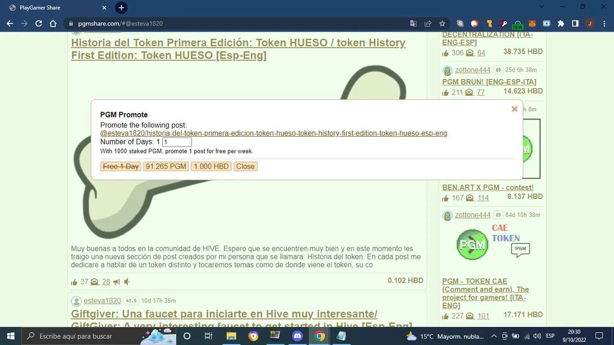The width and height of the screenshot is (614, 345).
Task: Pay with 91.265 PGM button
Action: (166, 166)
